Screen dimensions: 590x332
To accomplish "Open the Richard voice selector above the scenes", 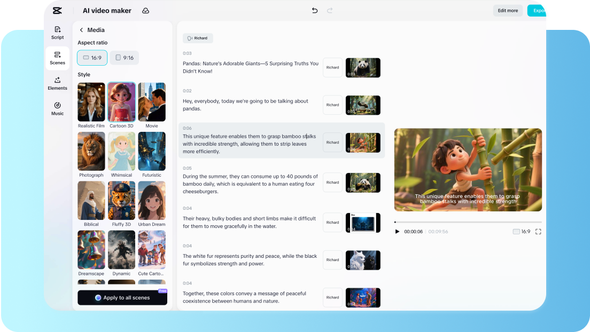I will pyautogui.click(x=198, y=38).
